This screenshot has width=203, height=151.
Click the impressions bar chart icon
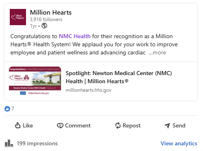tap(9, 143)
